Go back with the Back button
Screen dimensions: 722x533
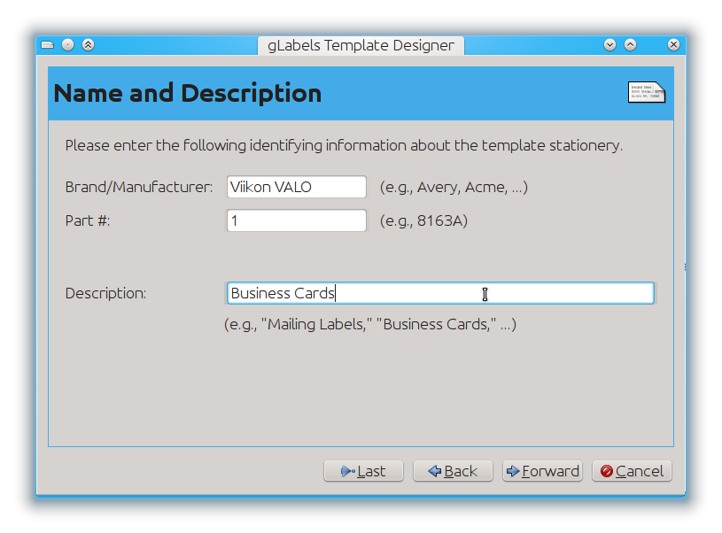click(x=453, y=471)
